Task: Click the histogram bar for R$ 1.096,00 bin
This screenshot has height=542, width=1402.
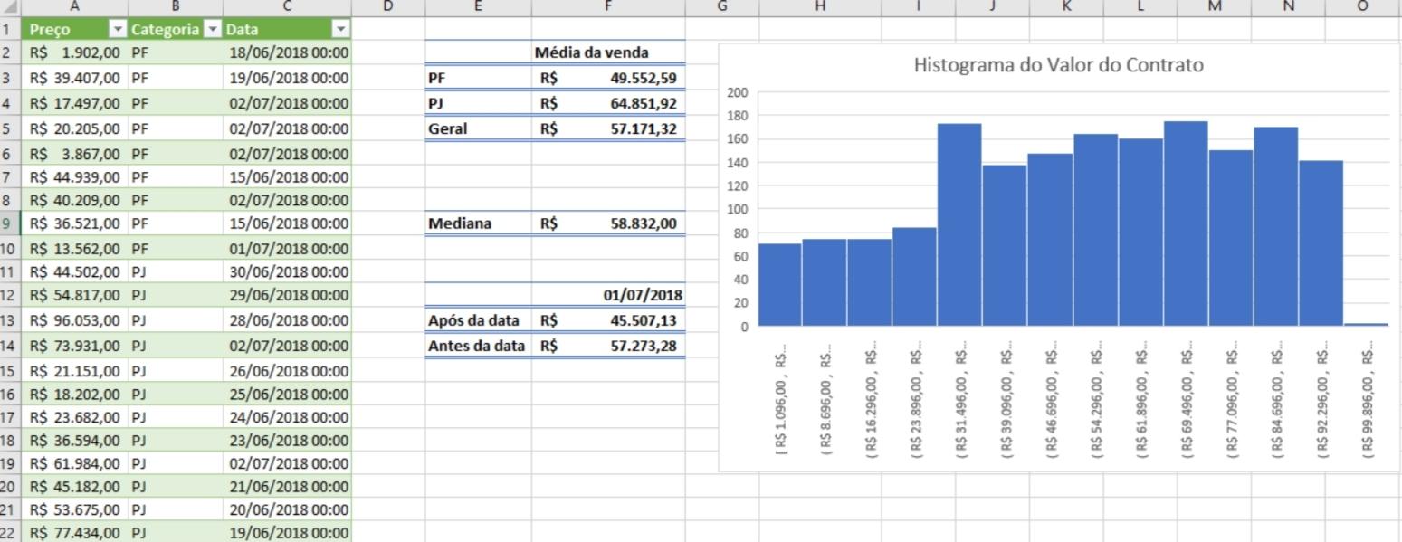Action: tap(779, 285)
